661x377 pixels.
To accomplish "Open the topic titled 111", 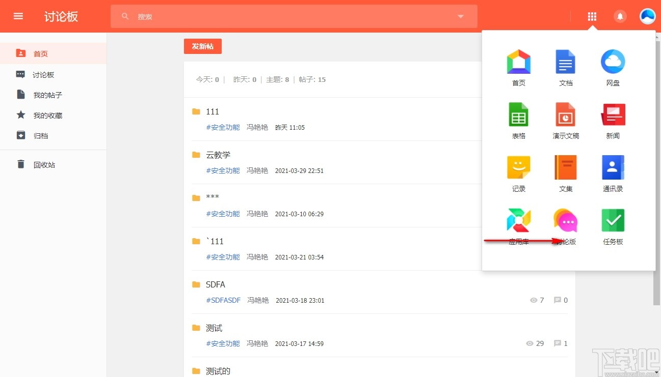I will point(213,111).
